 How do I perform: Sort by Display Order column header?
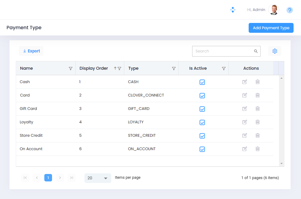point(94,69)
